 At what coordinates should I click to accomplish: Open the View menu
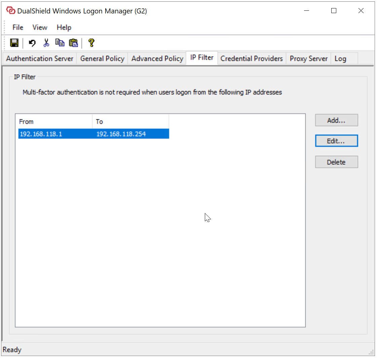pos(40,28)
